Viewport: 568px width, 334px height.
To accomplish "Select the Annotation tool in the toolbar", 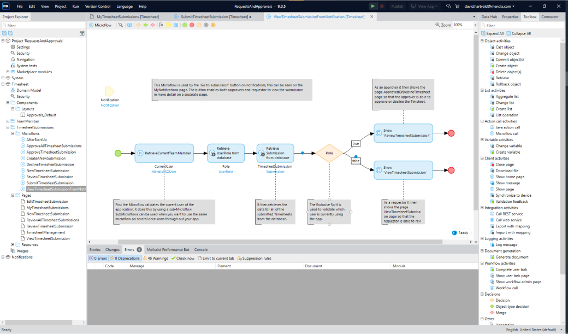I will click(x=161, y=25).
